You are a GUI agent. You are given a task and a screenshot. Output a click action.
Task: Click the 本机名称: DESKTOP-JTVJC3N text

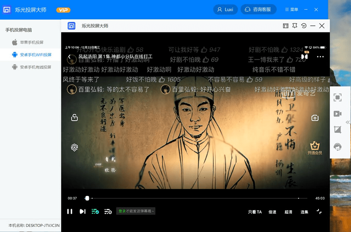coord(34,226)
